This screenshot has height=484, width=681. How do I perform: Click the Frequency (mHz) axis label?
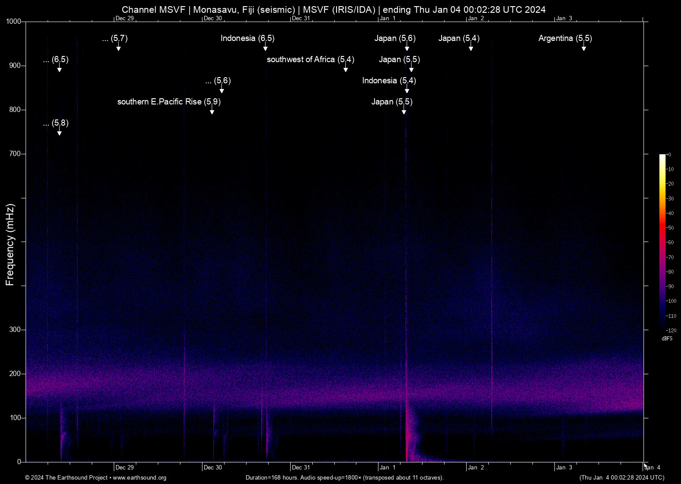pyautogui.click(x=10, y=245)
